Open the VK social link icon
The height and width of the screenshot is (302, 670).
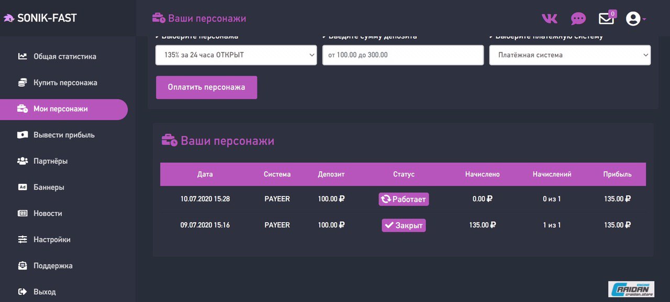pos(549,19)
